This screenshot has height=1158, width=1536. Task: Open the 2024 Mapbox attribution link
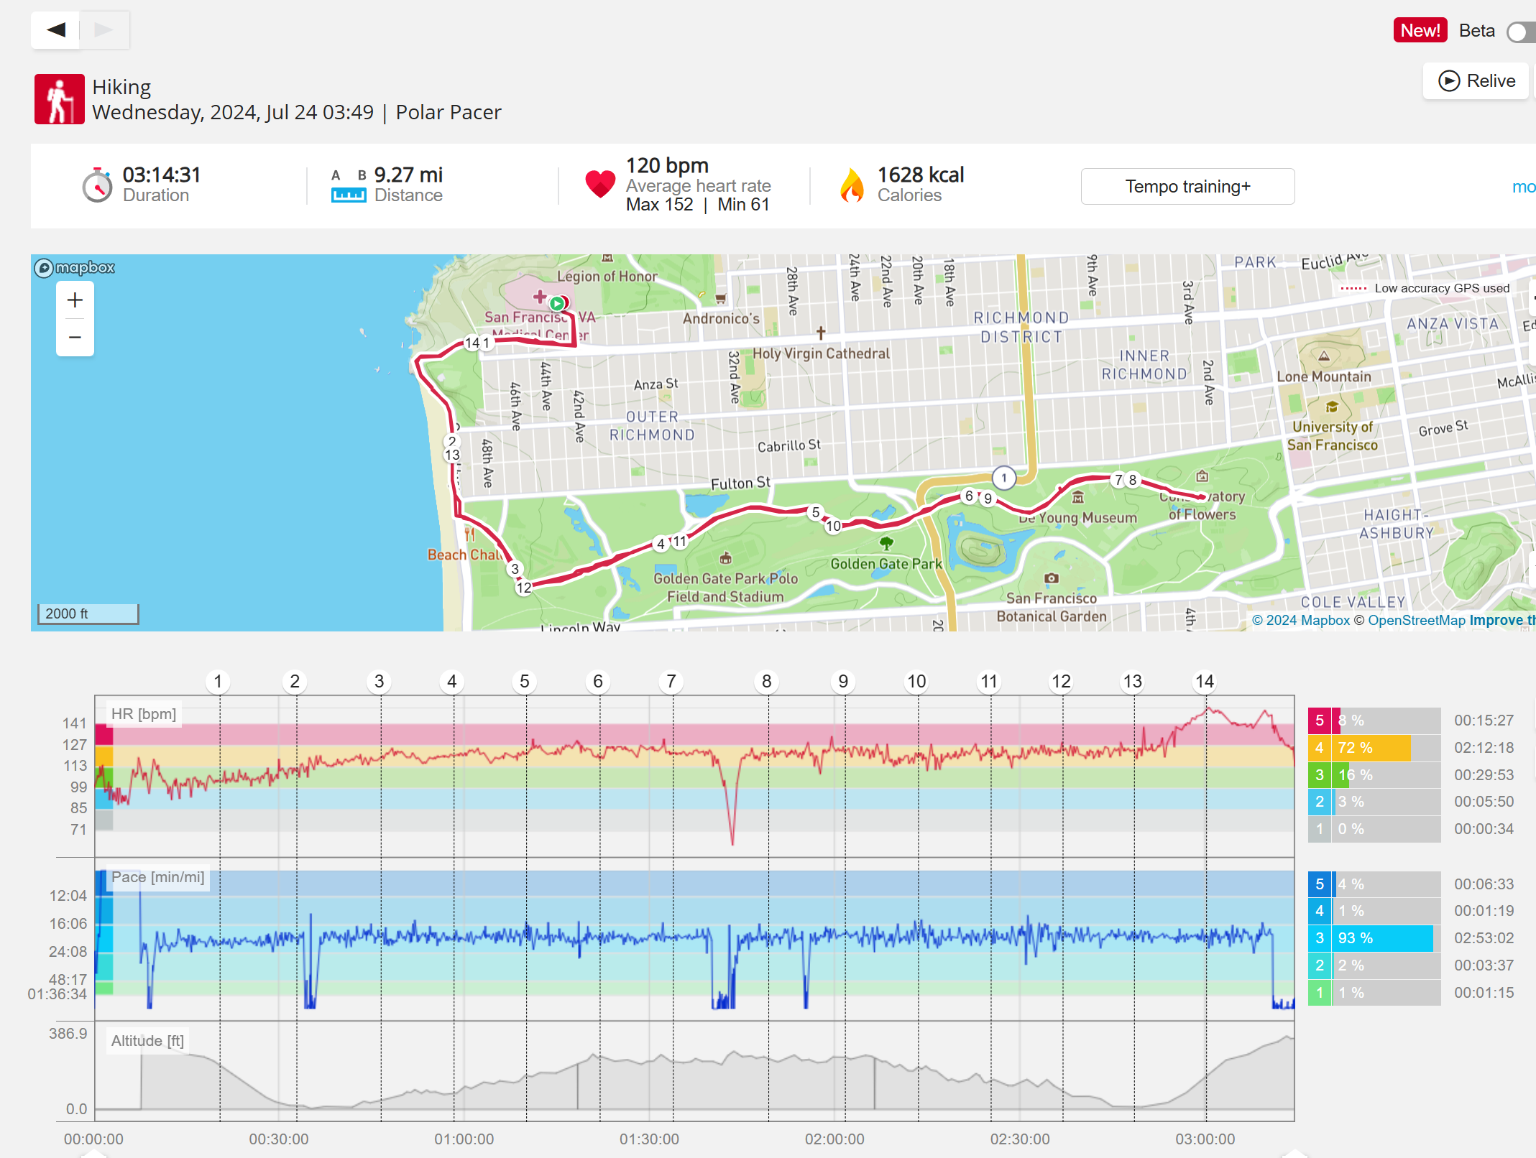[1301, 620]
